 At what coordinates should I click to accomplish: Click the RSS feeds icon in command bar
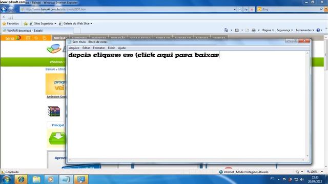tap(237, 30)
